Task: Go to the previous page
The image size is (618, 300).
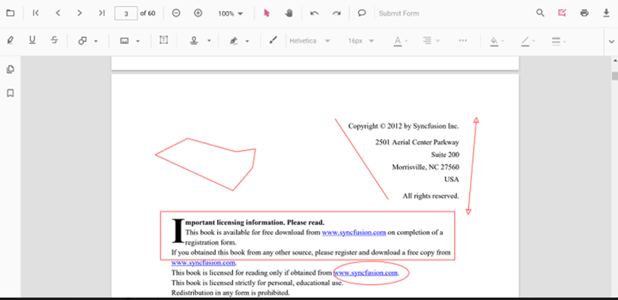Action: coord(58,13)
